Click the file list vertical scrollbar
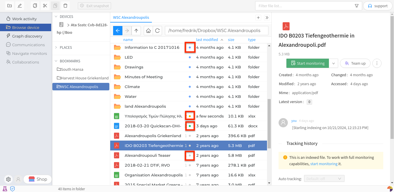The height and width of the screenshot is (192, 394). point(269,124)
